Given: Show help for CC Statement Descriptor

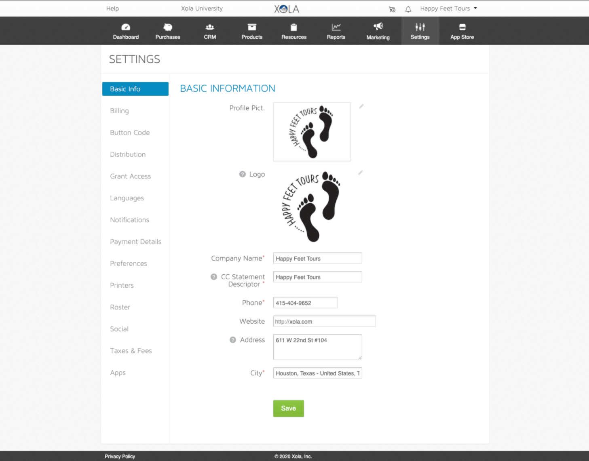Looking at the screenshot, I should (x=214, y=277).
